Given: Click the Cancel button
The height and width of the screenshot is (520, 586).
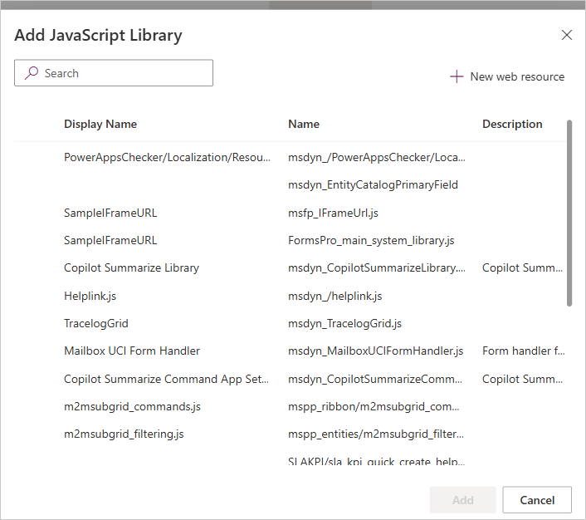Looking at the screenshot, I should tap(537, 500).
